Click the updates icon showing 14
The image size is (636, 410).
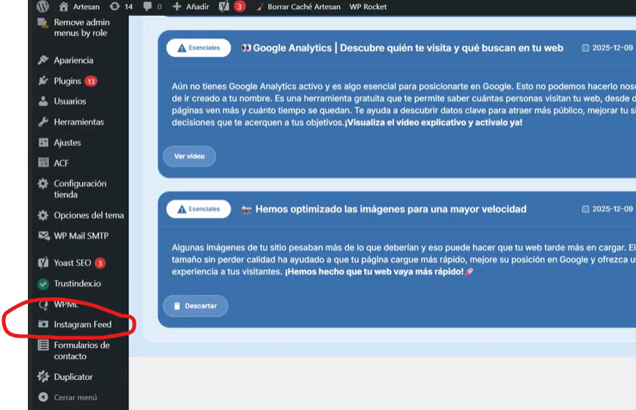(x=115, y=7)
